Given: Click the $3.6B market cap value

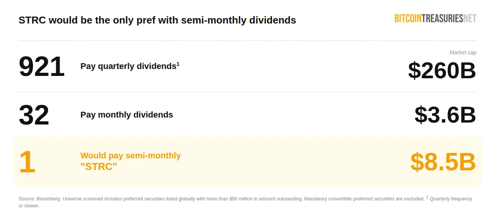Looking at the screenshot, I should [x=445, y=115].
